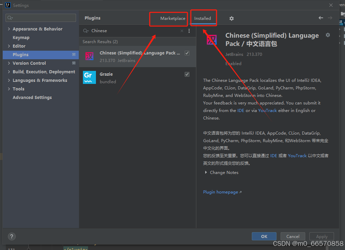Expand the Tools settings node
The width and height of the screenshot is (345, 250).
coord(9,89)
